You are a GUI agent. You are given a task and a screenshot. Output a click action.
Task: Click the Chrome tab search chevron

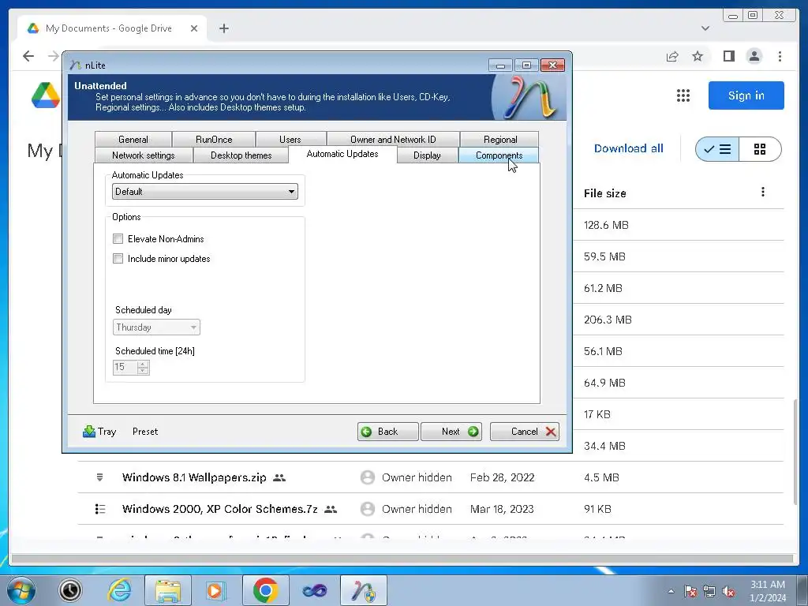(705, 28)
